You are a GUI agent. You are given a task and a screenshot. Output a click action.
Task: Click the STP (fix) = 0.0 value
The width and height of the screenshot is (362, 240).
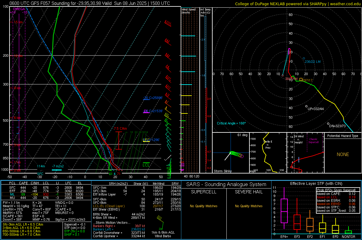click(75, 231)
